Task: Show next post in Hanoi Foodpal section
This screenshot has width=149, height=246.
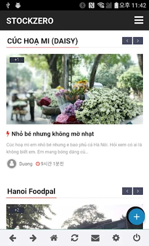Action: 138,191
